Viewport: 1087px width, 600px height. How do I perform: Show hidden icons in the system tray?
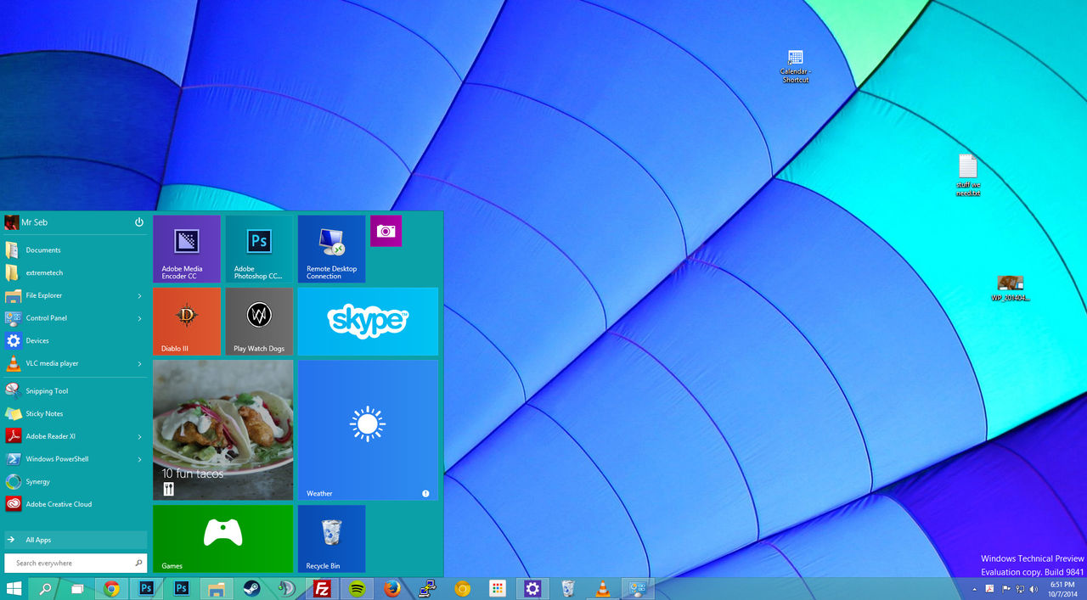[x=974, y=588]
